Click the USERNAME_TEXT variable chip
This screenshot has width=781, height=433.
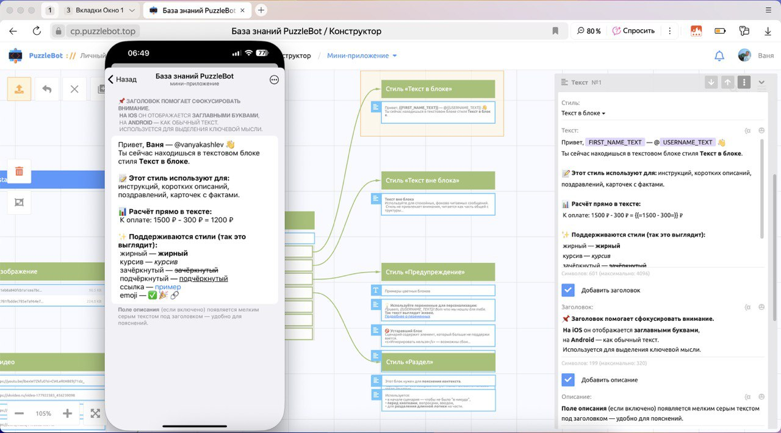tap(688, 142)
